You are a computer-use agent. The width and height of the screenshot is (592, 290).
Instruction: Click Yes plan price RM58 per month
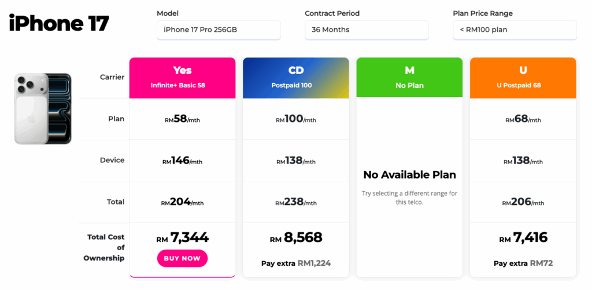[x=182, y=119]
